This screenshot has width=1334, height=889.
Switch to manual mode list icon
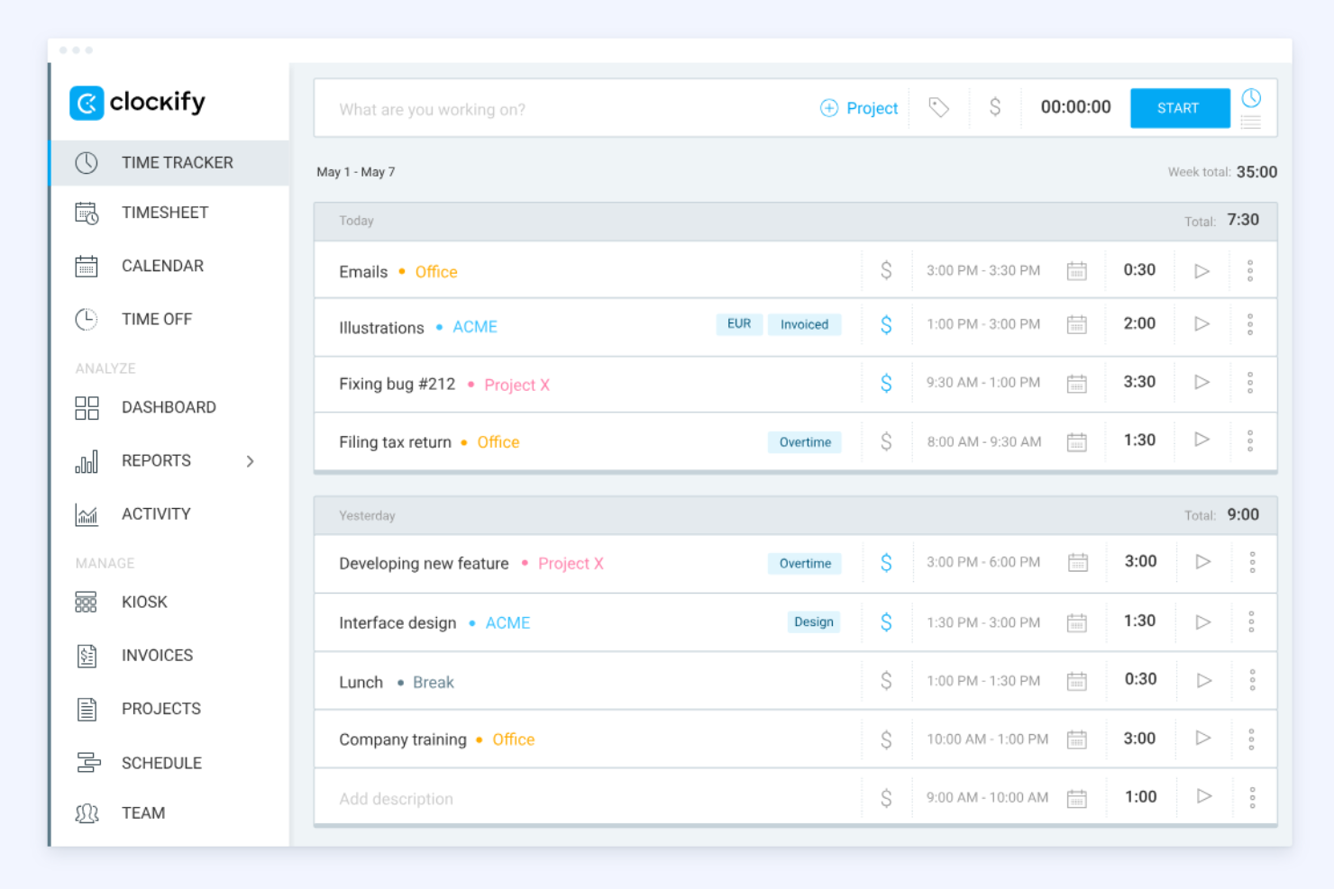pos(1251,122)
